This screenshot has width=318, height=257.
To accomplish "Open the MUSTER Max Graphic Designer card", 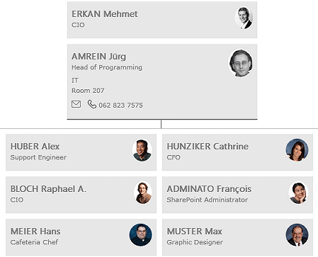I will tap(237, 237).
